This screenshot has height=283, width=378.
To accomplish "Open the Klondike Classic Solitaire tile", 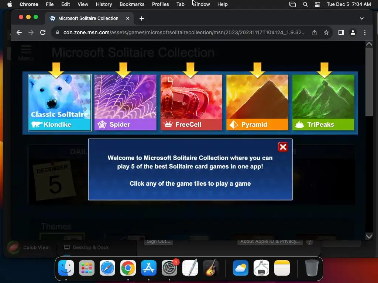I will (x=59, y=102).
